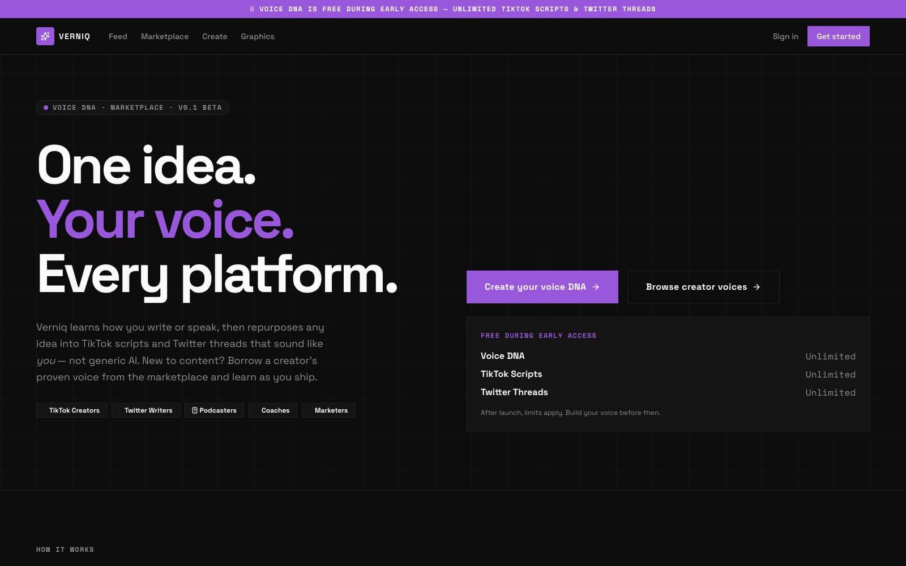Click the Twitter Threads row label
Screen dimensions: 906x566
pos(514,392)
